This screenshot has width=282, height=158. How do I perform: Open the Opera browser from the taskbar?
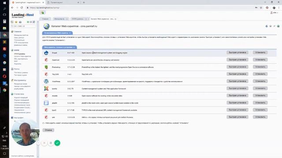point(4,76)
